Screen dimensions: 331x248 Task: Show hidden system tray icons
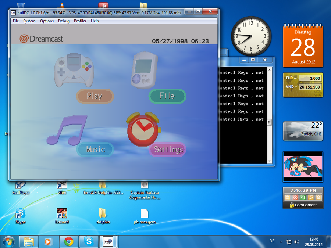coord(281,242)
